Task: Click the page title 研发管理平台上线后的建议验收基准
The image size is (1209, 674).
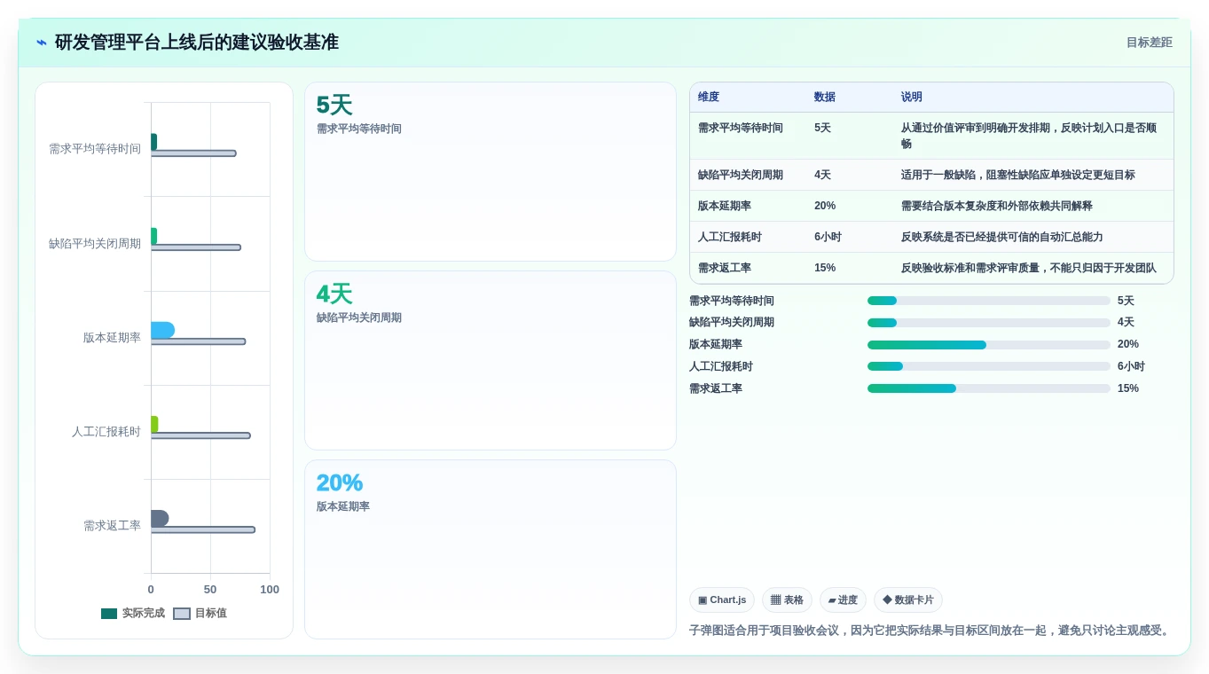Action: pos(197,43)
